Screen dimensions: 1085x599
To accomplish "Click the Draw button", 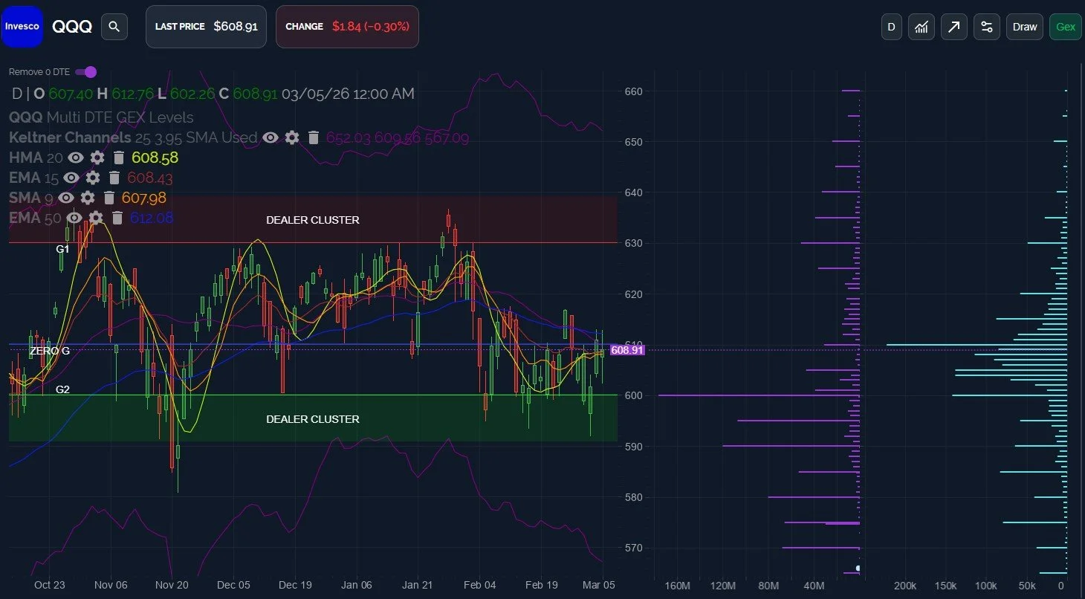I will (1025, 27).
